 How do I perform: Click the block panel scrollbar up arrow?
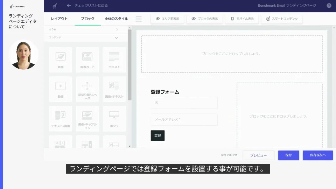(x=129, y=28)
